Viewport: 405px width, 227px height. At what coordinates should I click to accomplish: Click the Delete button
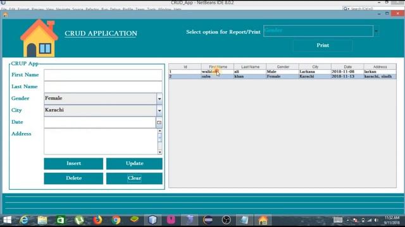tap(73, 178)
